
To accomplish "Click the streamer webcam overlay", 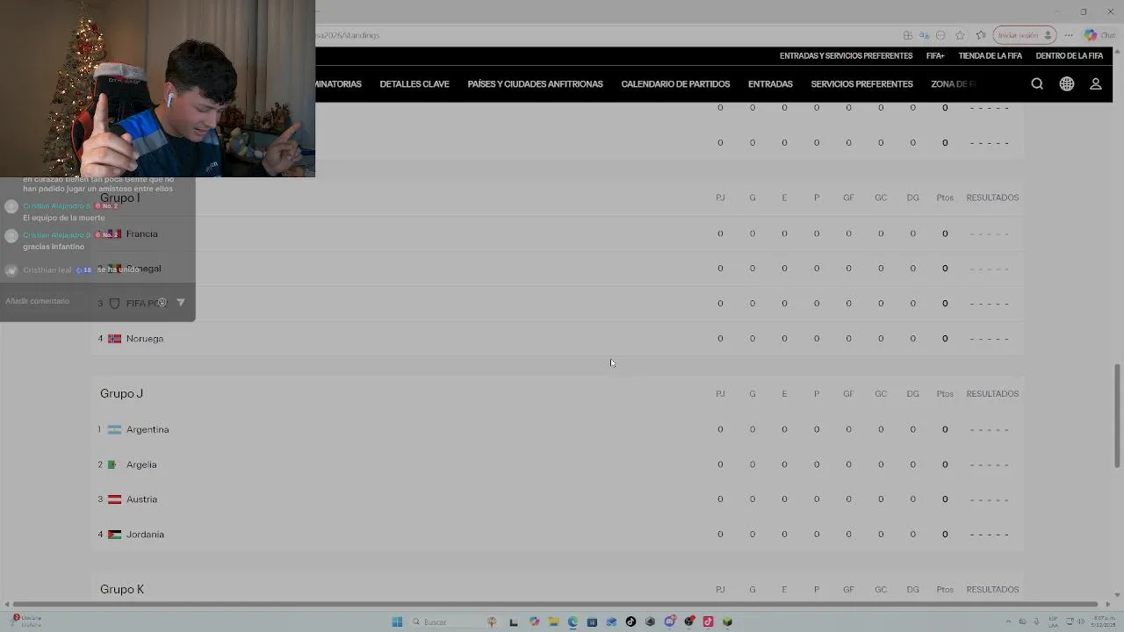I will (x=157, y=89).
